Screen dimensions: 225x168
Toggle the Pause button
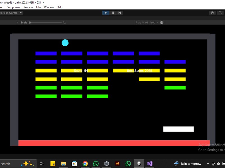pyautogui.click(x=113, y=13)
